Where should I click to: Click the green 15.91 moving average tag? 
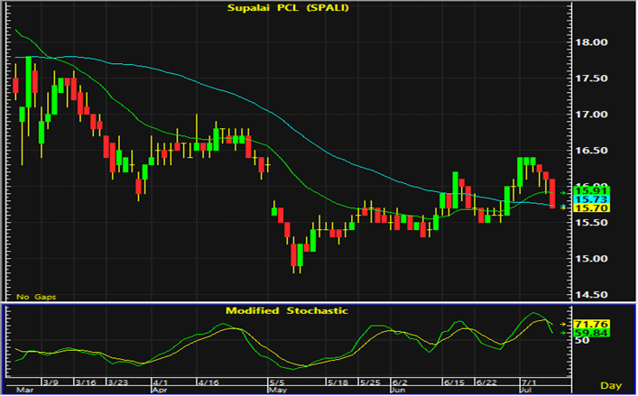coord(591,190)
